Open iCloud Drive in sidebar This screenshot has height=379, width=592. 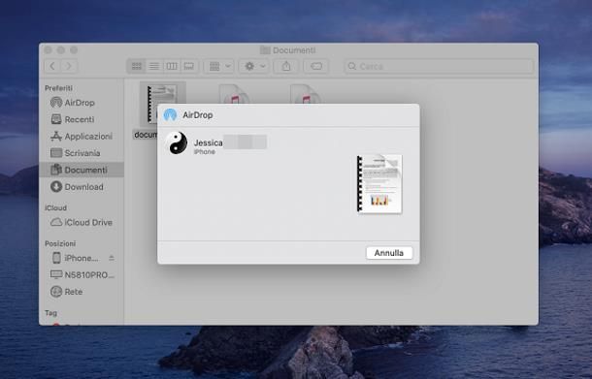click(82, 223)
